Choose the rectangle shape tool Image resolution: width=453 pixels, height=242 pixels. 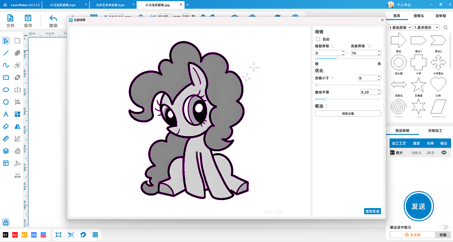pyautogui.click(x=6, y=77)
